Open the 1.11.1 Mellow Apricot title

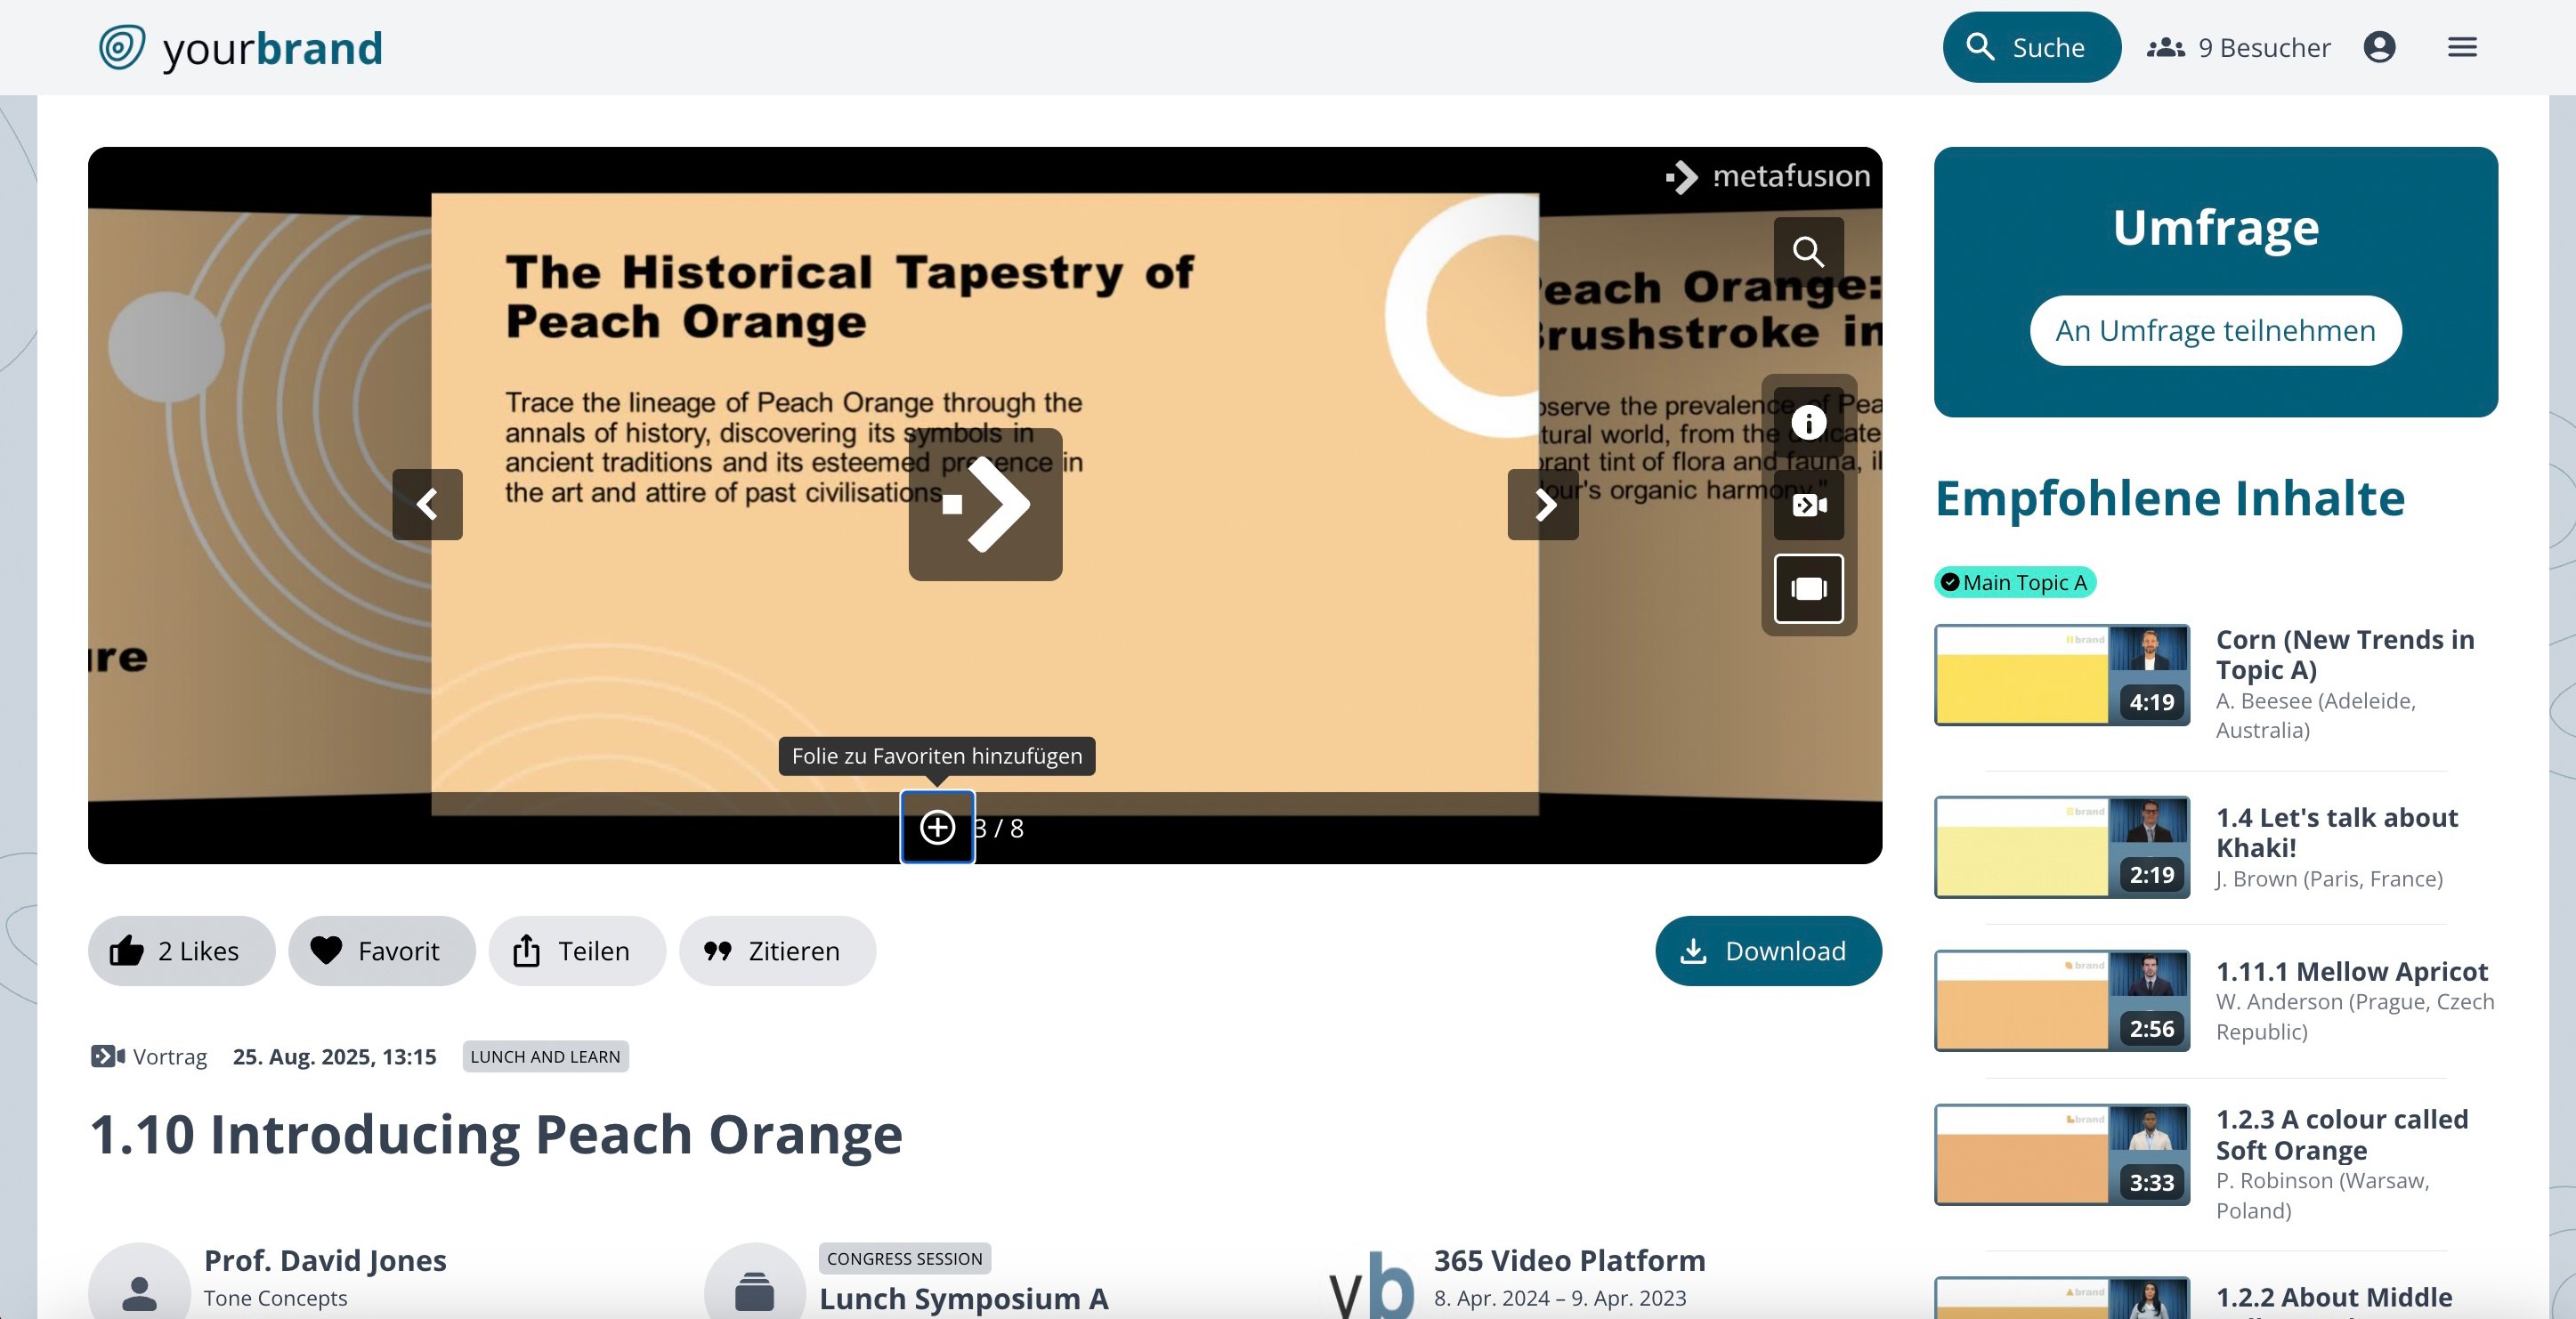2351,971
